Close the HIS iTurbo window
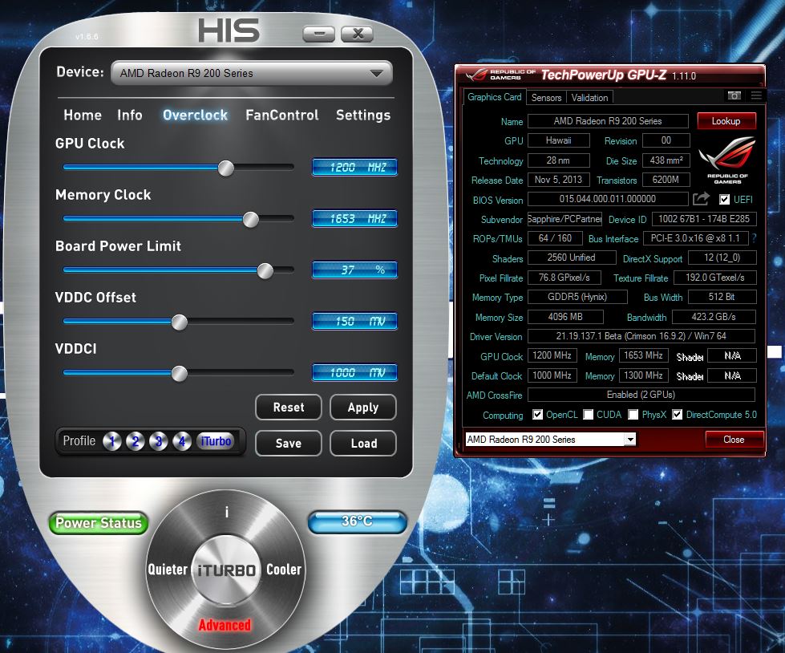The width and height of the screenshot is (785, 653). point(358,34)
